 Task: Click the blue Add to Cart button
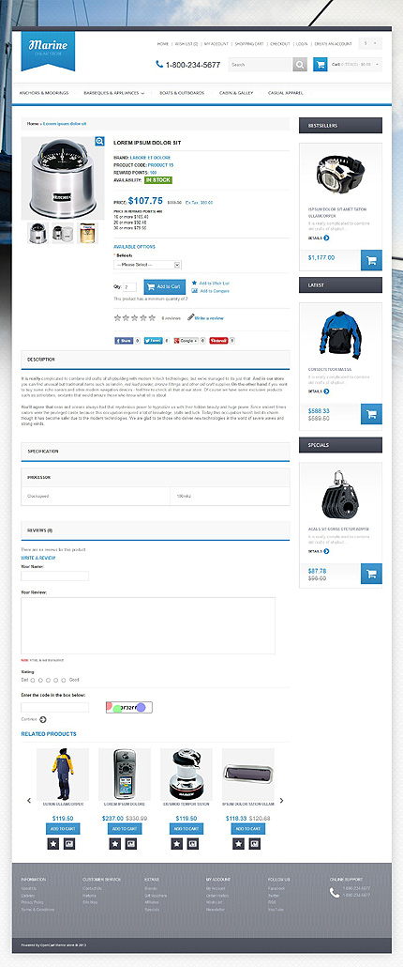[x=164, y=286]
